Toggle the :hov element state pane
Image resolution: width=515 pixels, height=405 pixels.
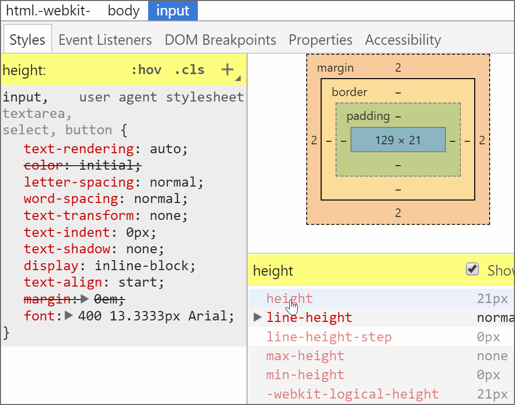[148, 70]
